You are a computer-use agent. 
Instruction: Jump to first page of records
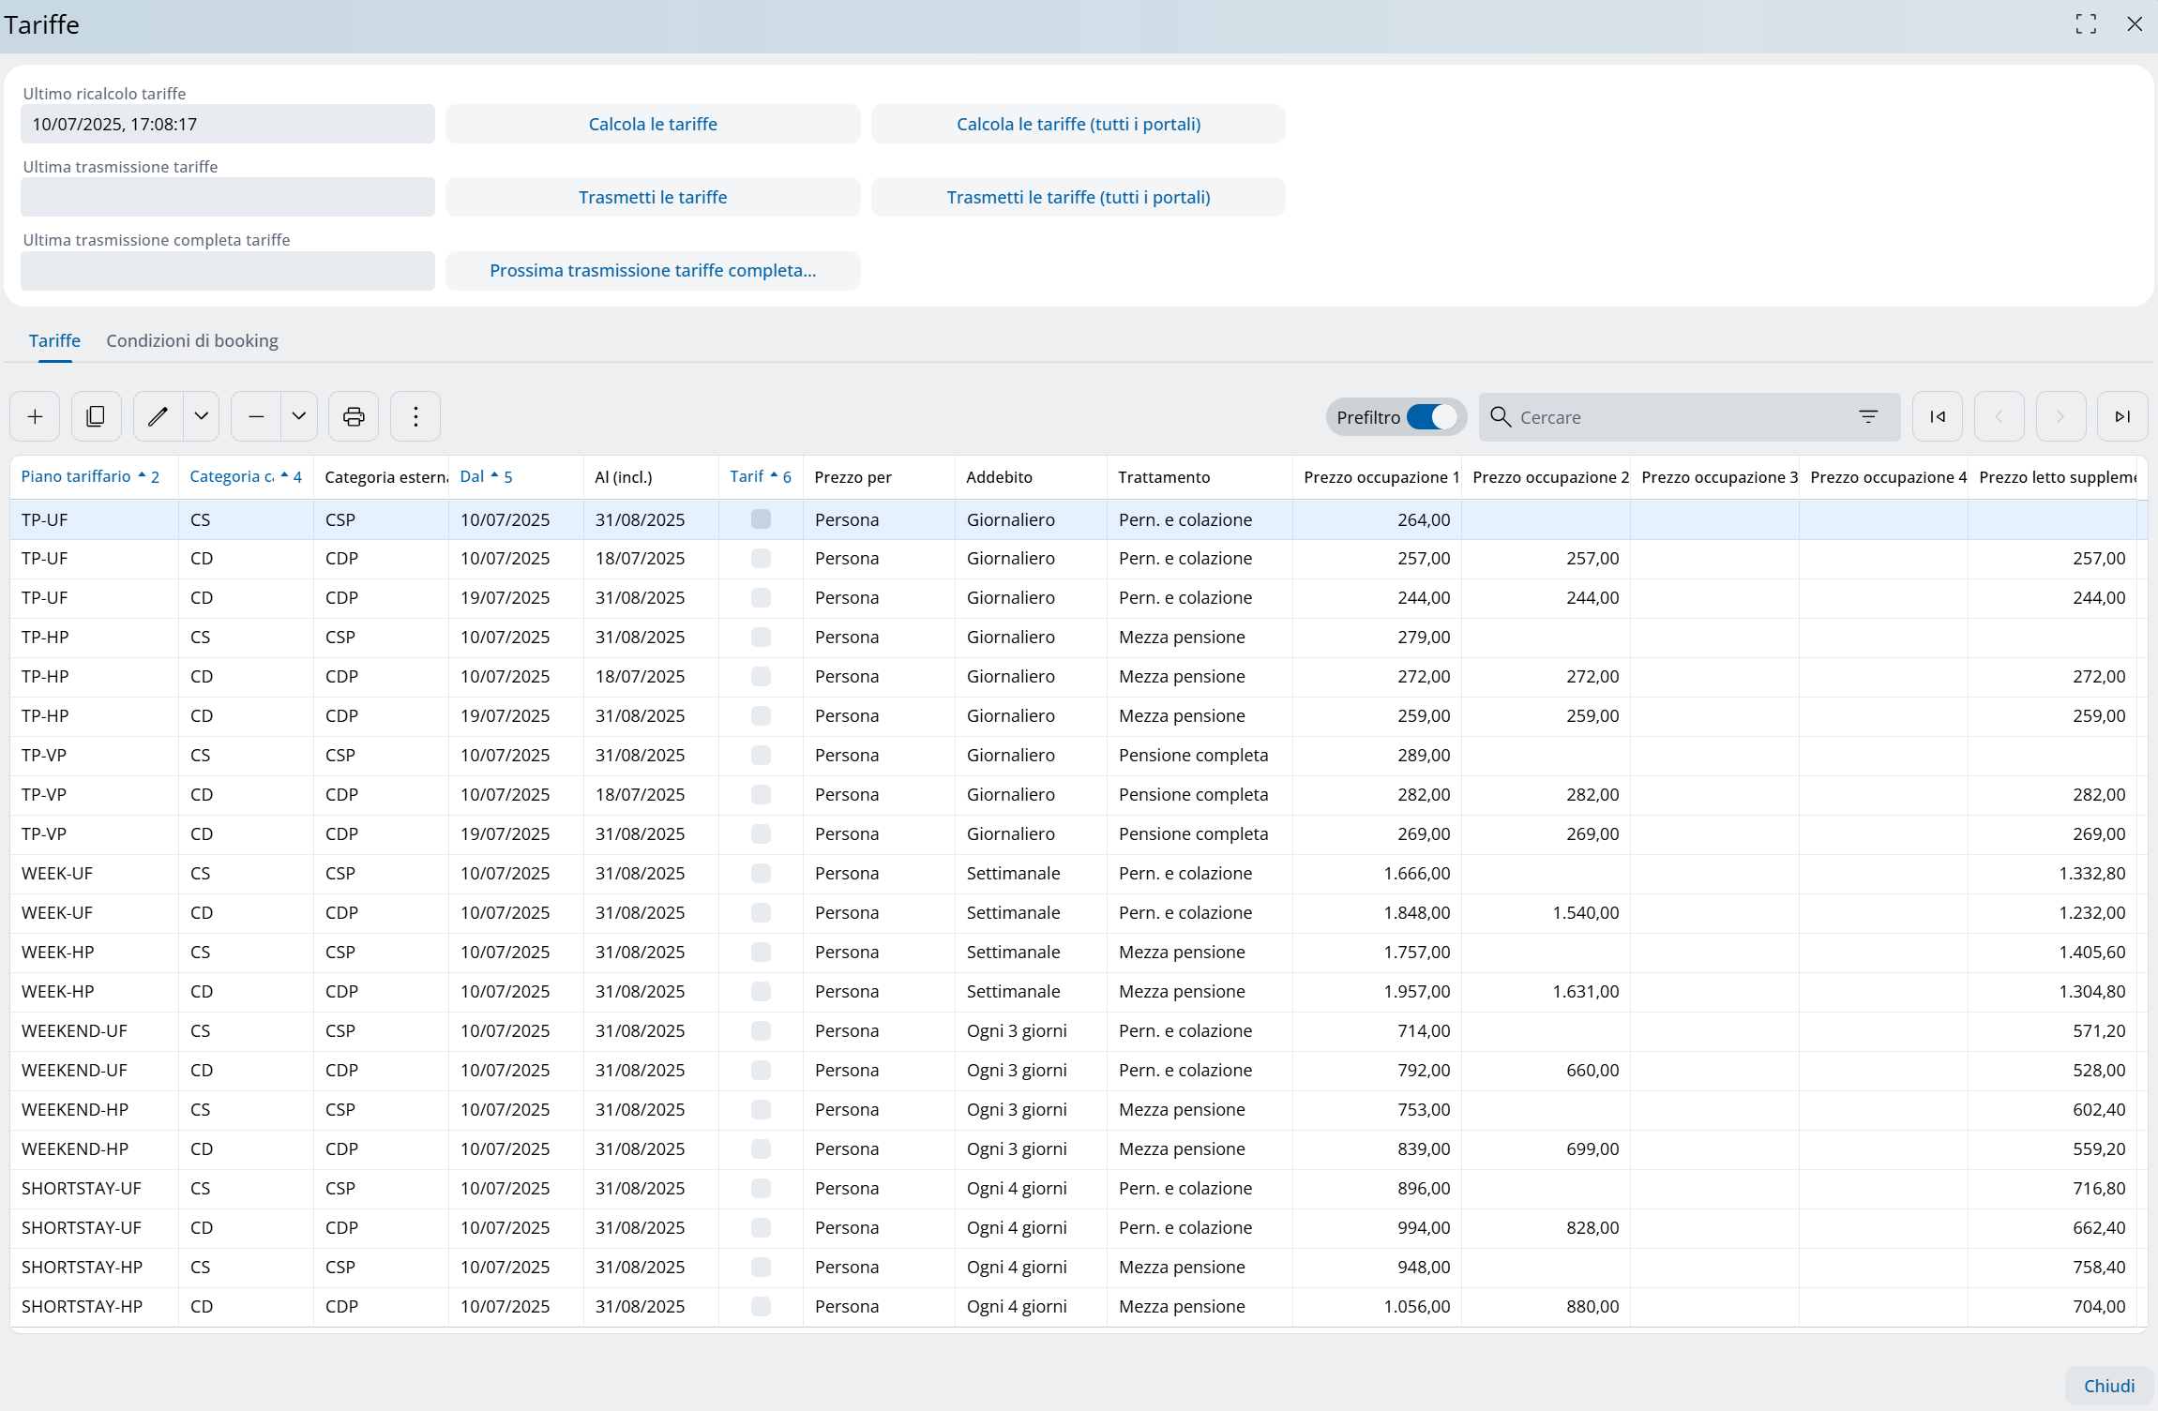1937,416
